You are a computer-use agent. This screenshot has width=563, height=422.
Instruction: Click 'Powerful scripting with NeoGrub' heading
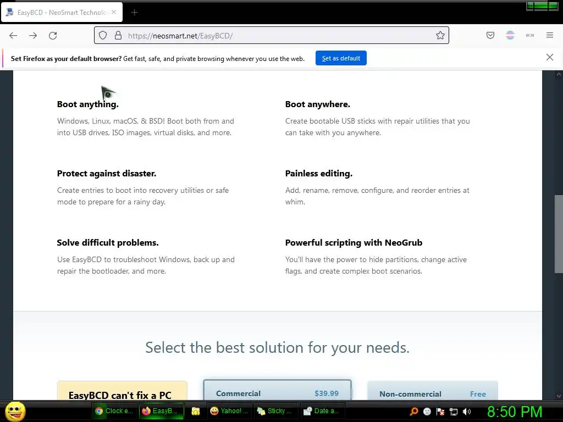[354, 243]
